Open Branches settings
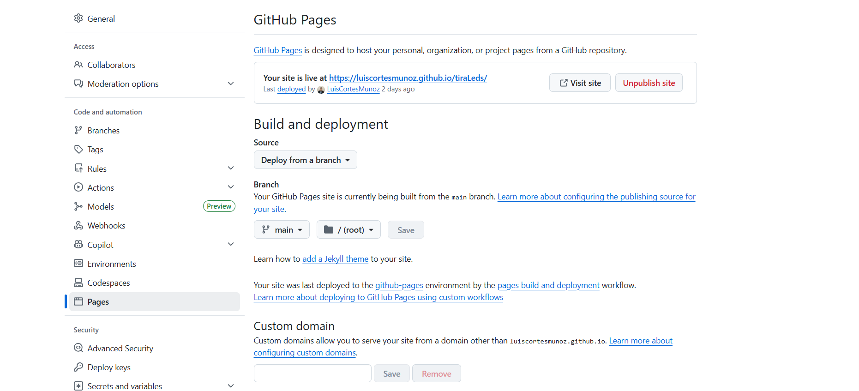Image resolution: width=859 pixels, height=391 pixels. (x=155, y=130)
